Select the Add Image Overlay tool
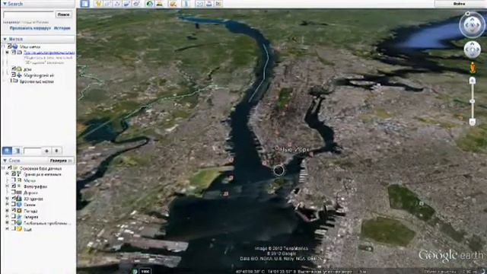Image resolution: width=487 pixels, height=274 pixels. pyautogui.click(x=126, y=4)
